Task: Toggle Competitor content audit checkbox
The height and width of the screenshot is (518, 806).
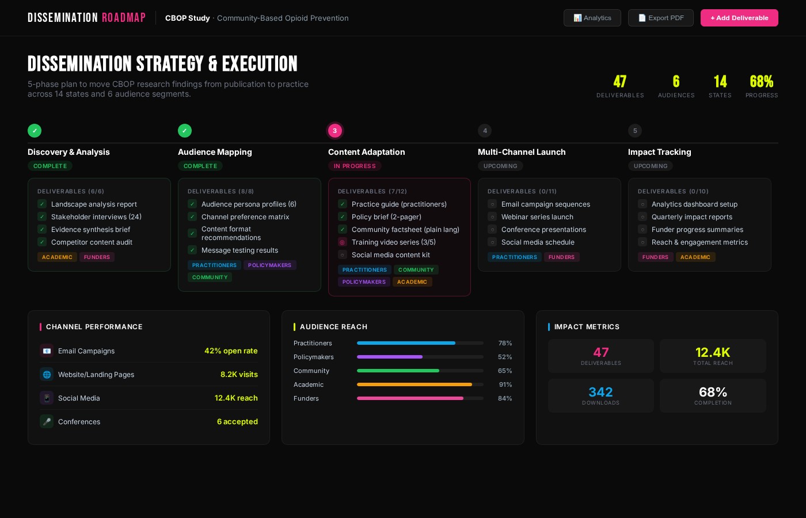Action: pos(42,242)
